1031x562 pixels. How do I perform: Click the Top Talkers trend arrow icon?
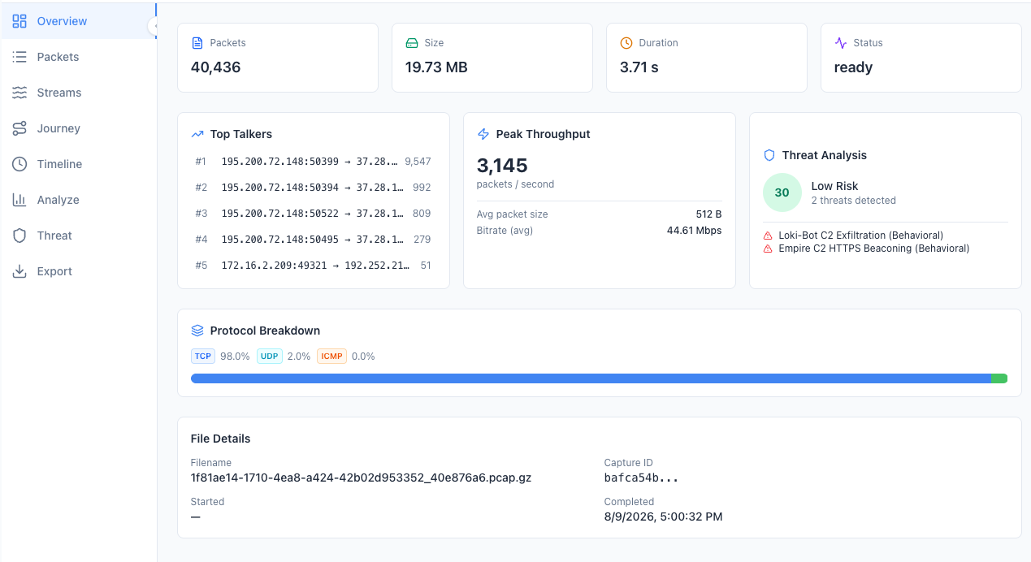coord(197,134)
